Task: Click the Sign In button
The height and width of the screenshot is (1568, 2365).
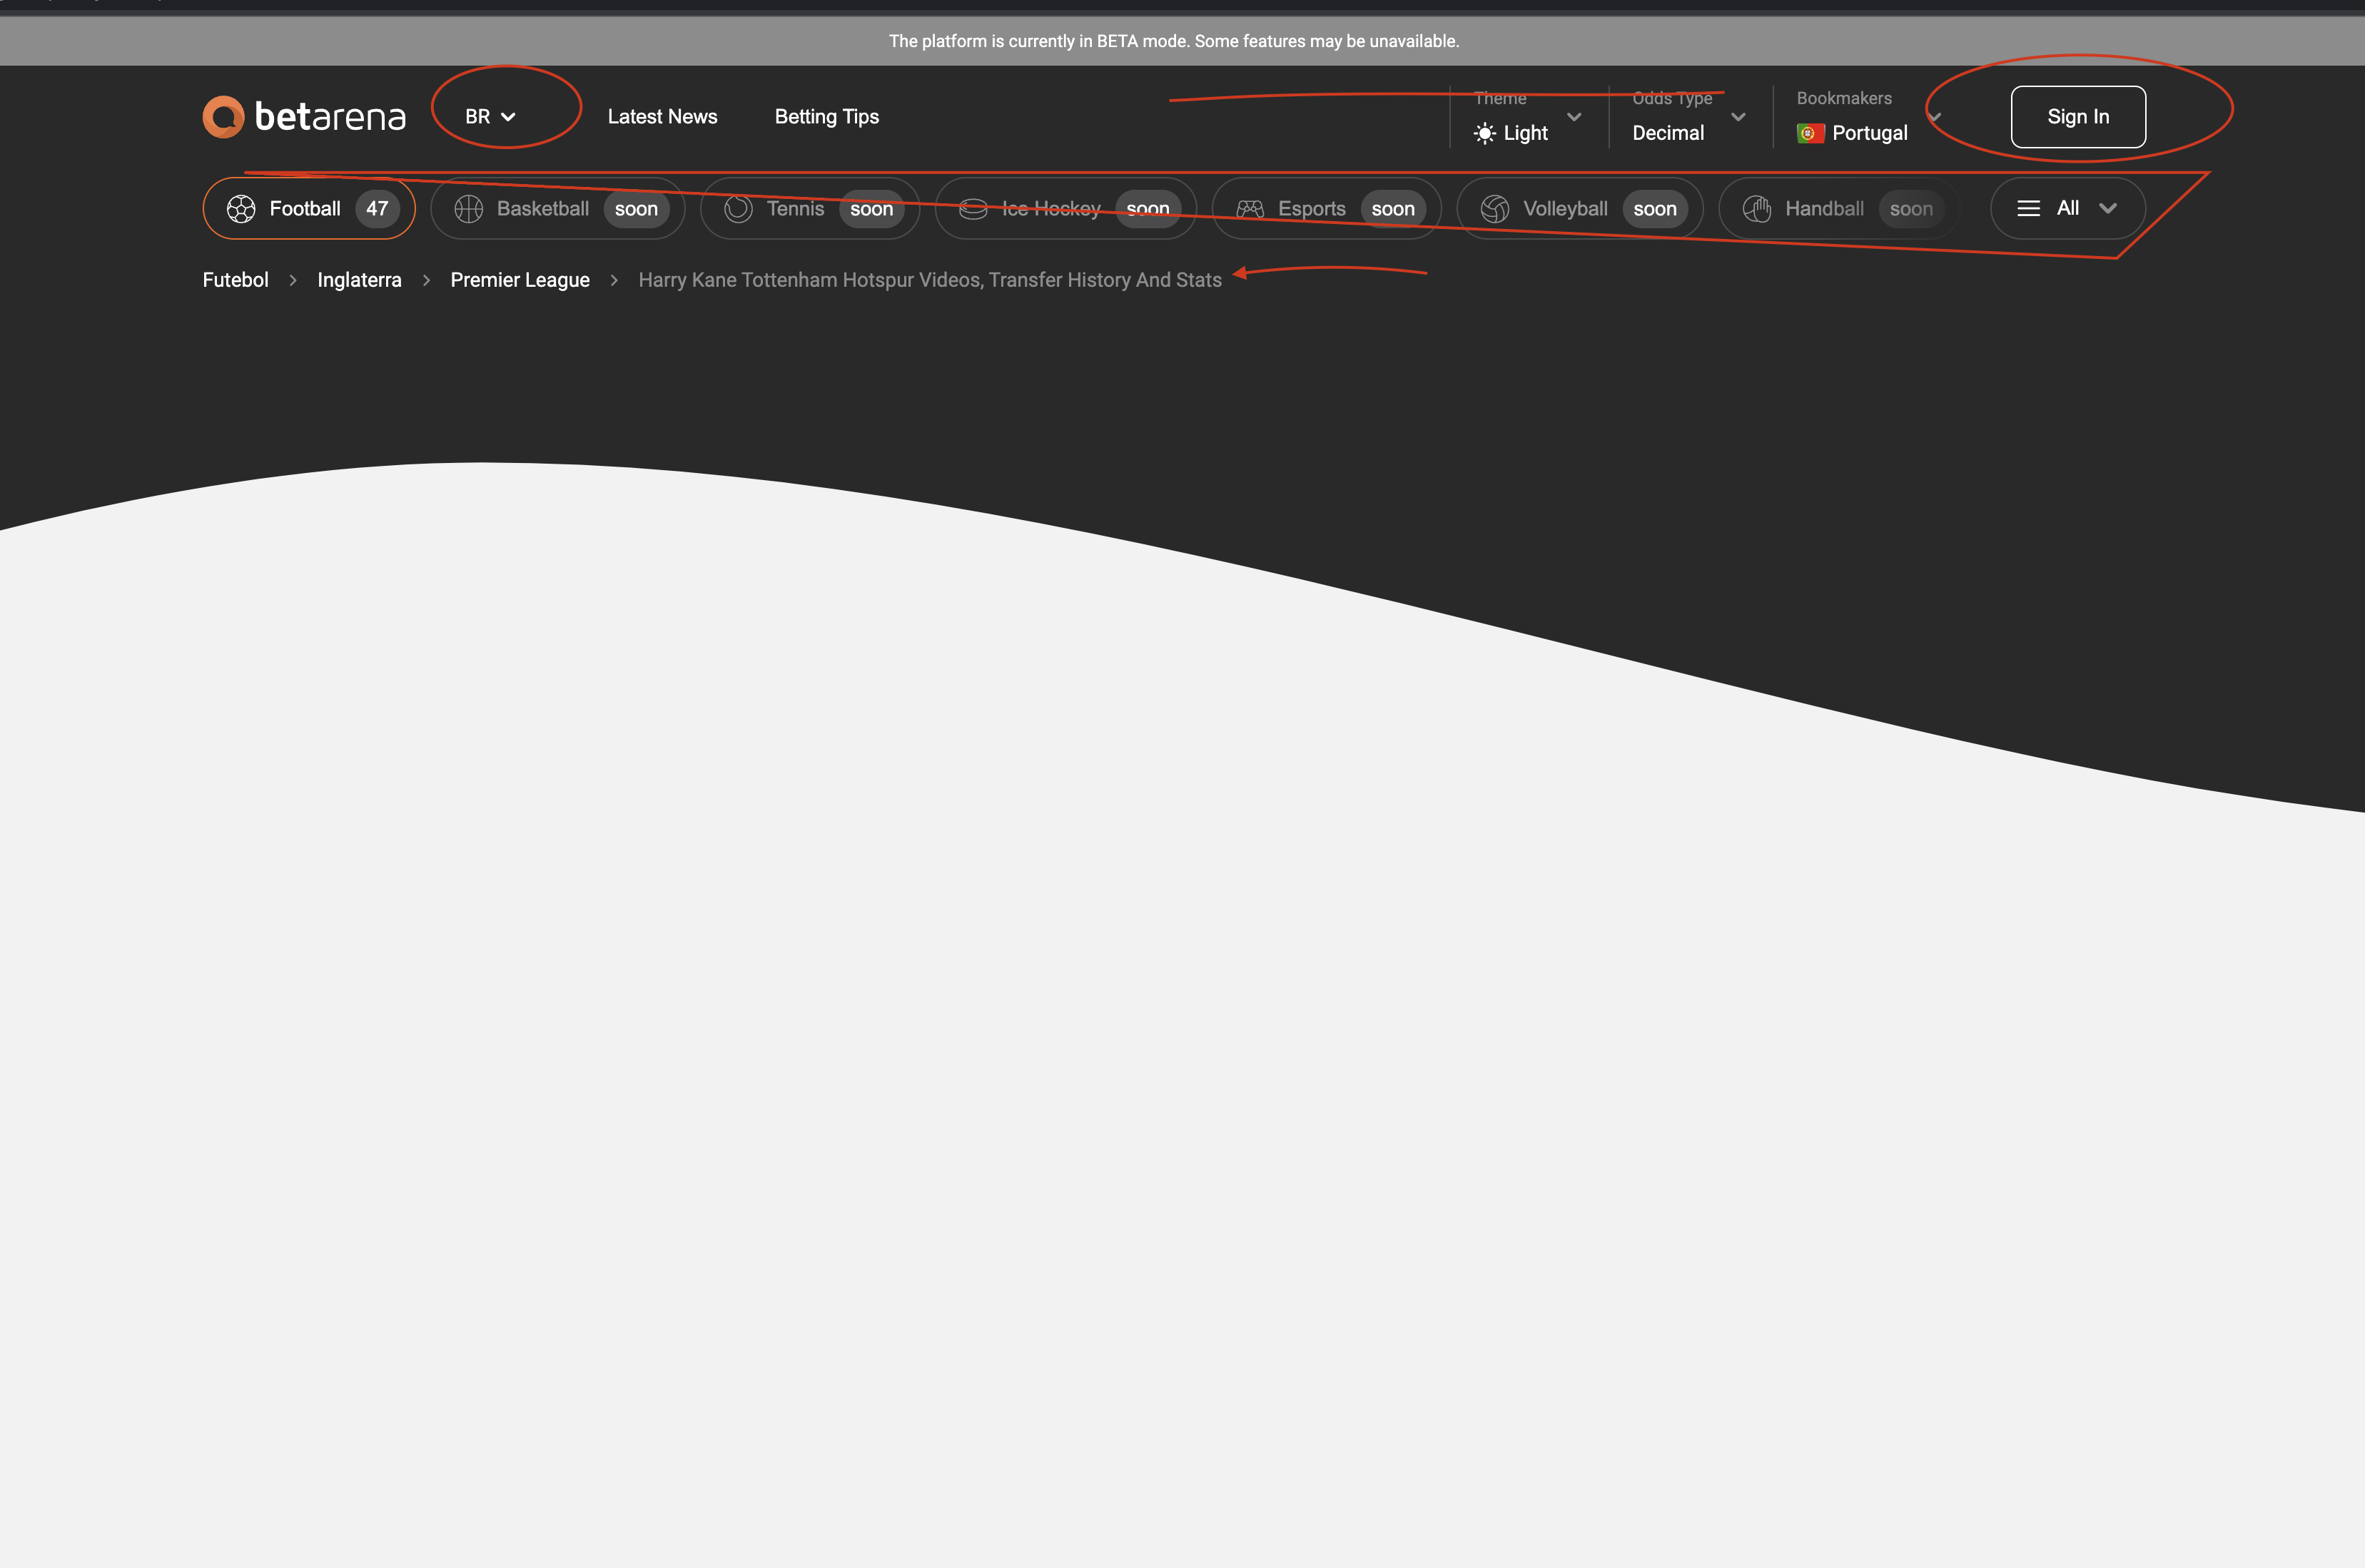Action: coord(2078,116)
